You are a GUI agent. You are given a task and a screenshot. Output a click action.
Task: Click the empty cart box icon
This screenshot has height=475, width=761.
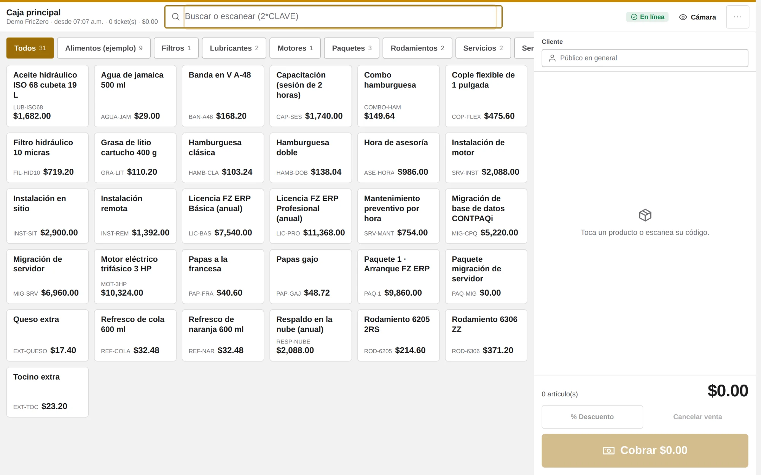pyautogui.click(x=645, y=215)
